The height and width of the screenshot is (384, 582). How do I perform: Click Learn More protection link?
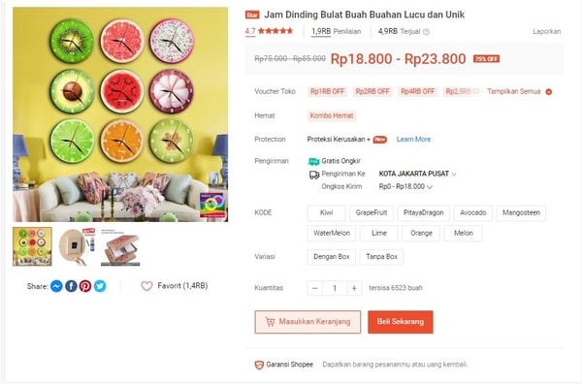point(413,140)
